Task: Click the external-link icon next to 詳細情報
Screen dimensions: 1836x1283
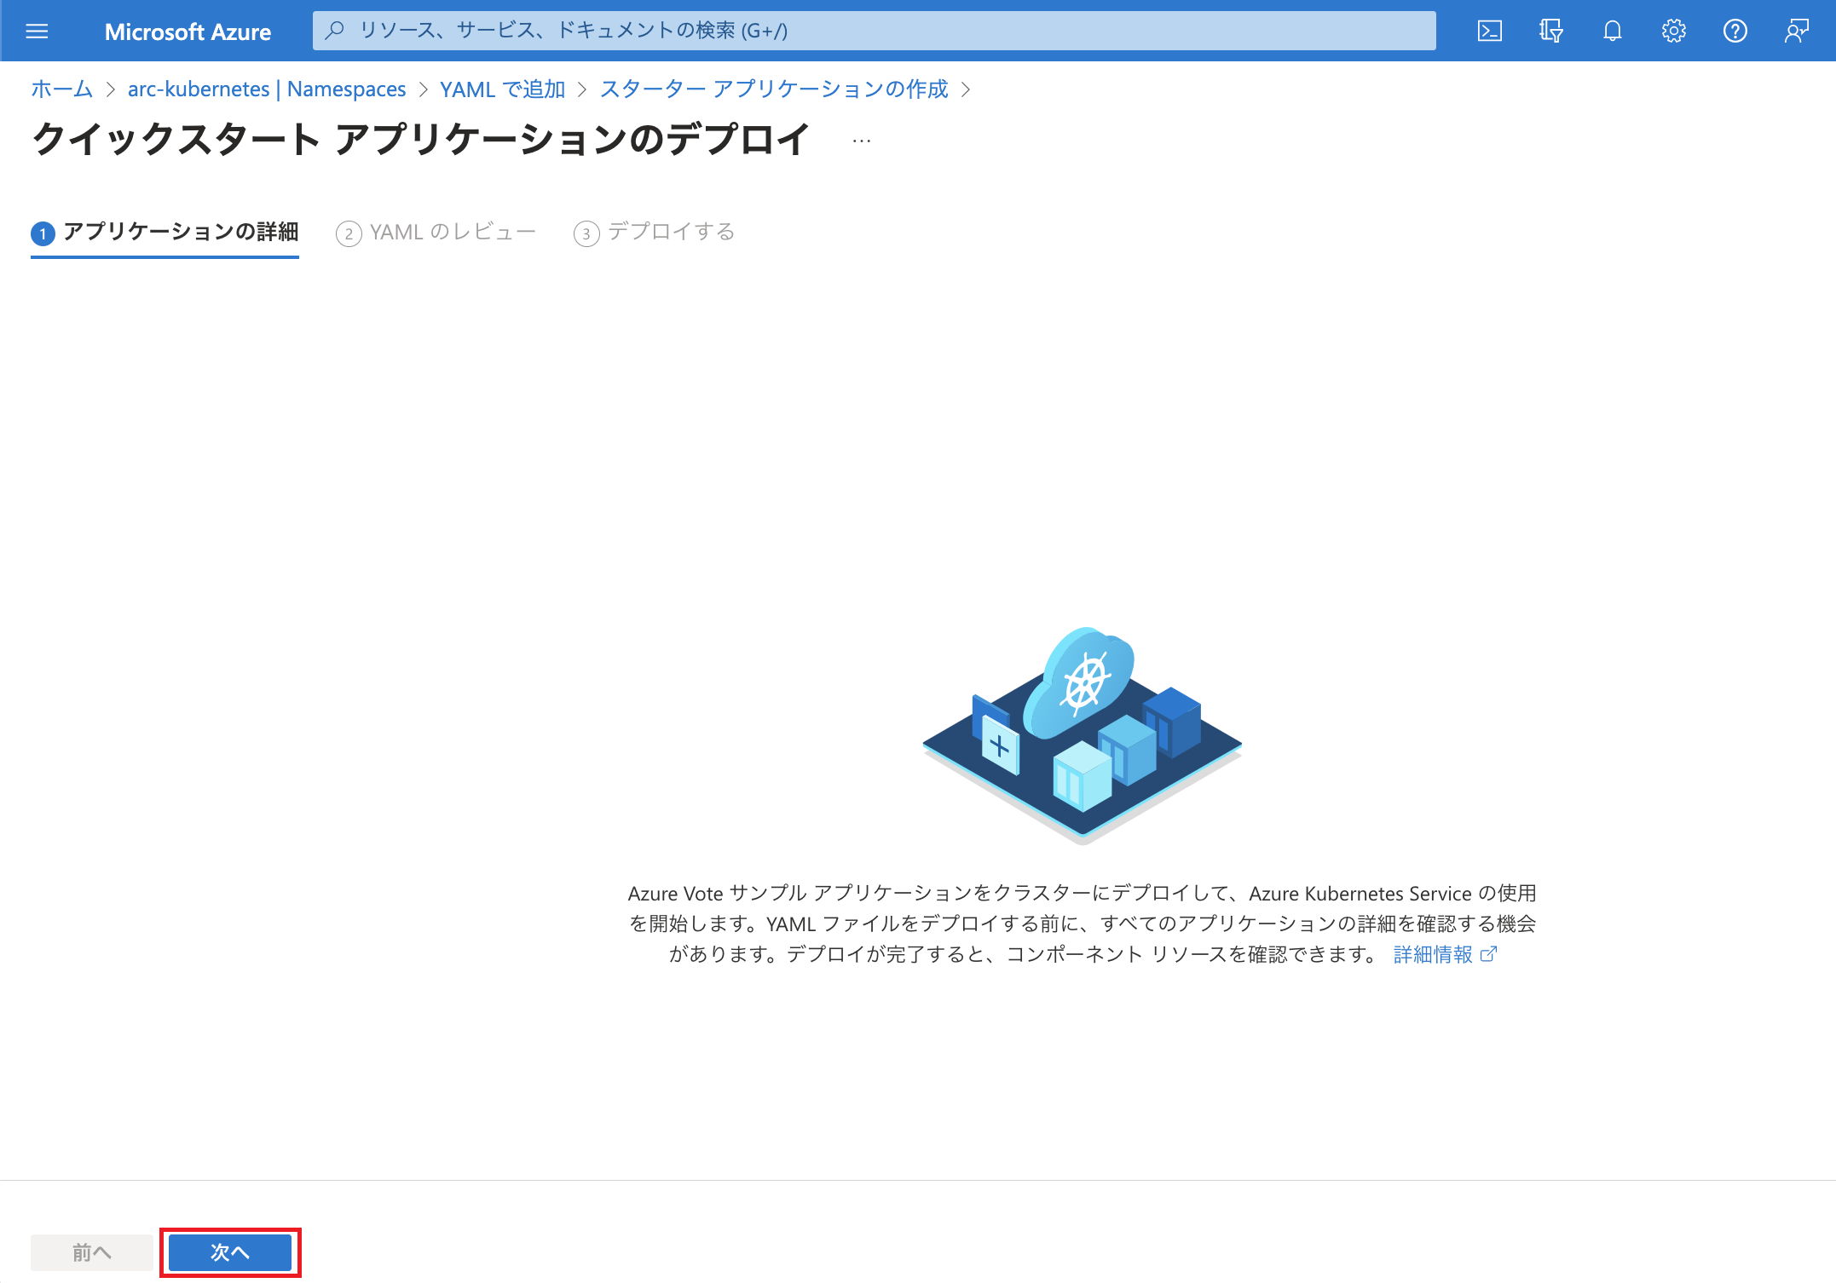Action: coord(1488,954)
